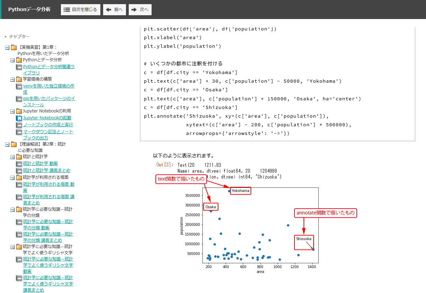Image resolution: width=426 pixels, height=293 pixels.
Task: Click the folder icon for 【理論解説】第2章
Action: pyautogui.click(x=14, y=144)
